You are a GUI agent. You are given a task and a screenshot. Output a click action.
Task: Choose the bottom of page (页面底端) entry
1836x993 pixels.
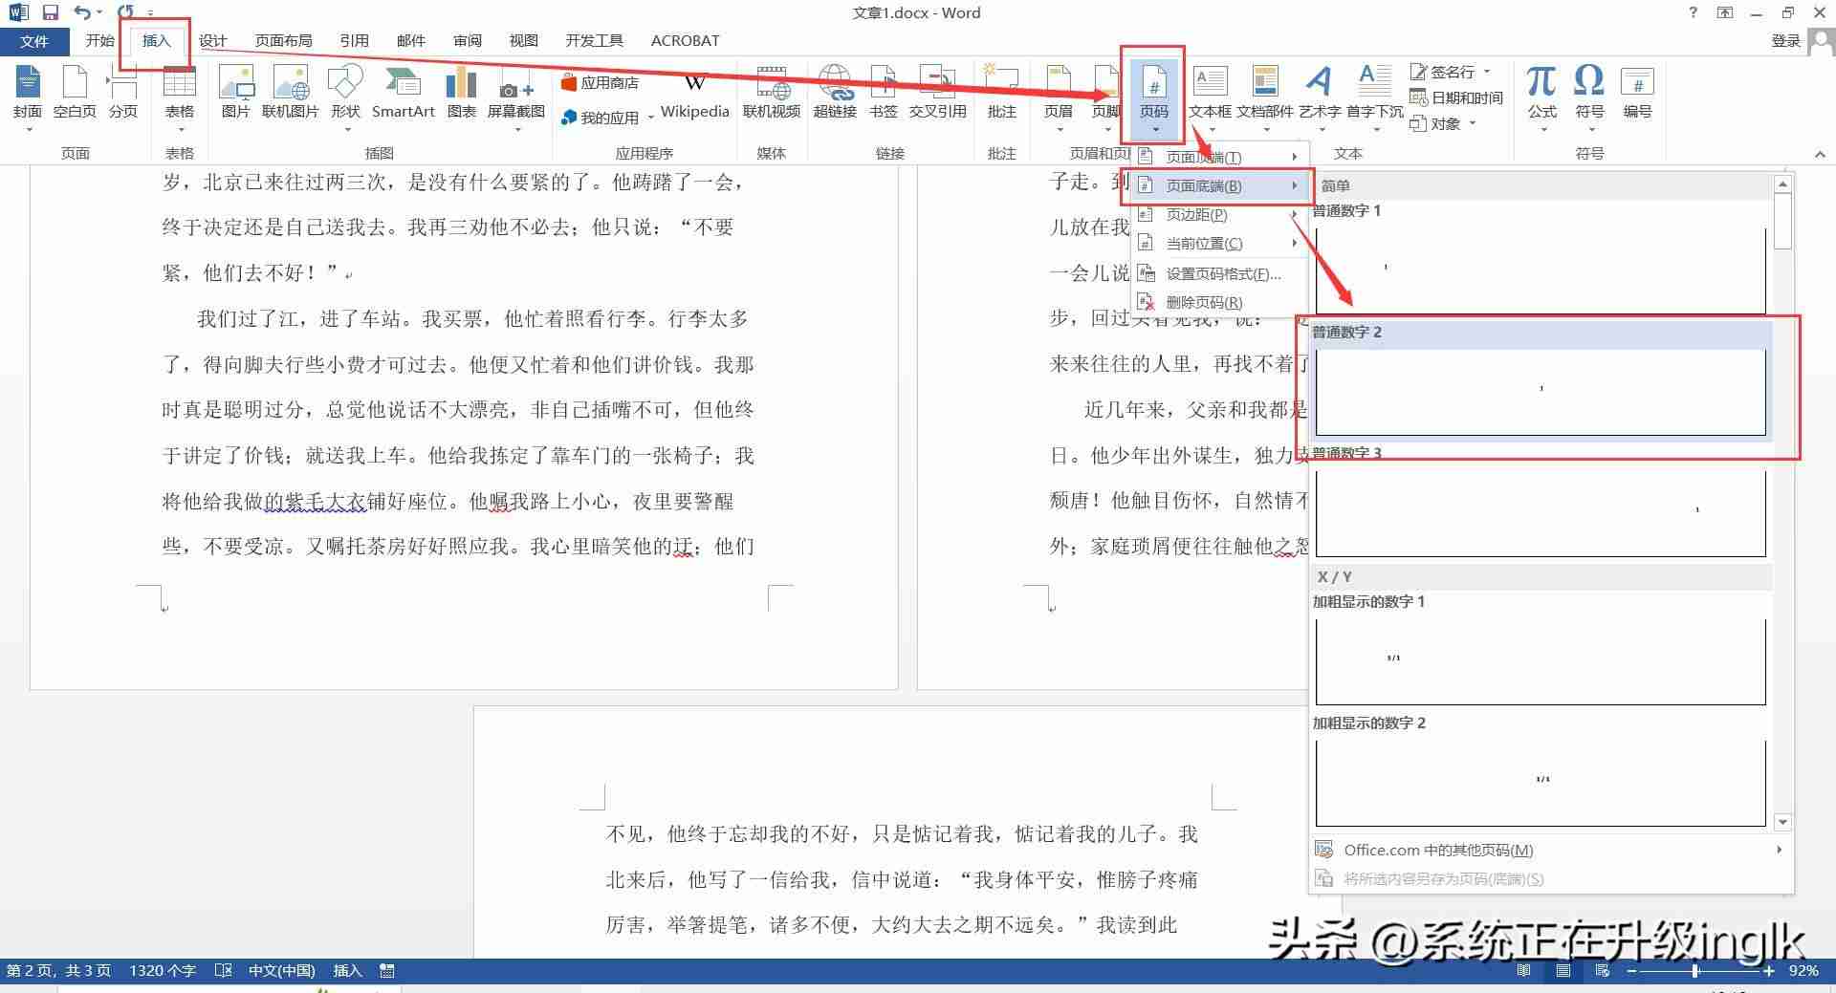(x=1218, y=185)
